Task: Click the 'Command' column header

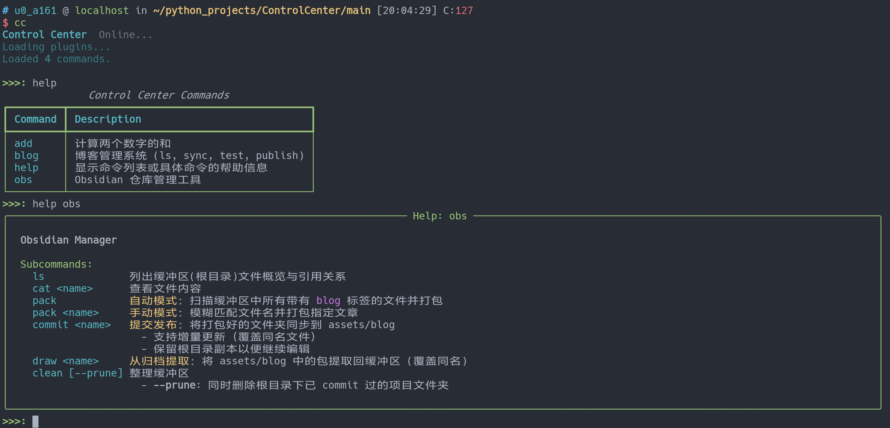Action: pyautogui.click(x=35, y=119)
